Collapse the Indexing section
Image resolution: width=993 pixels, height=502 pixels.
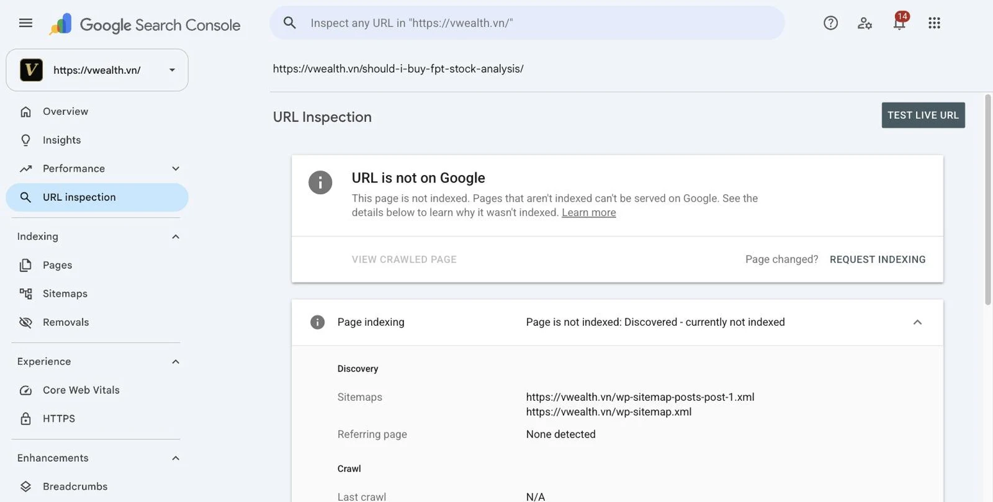[x=176, y=236]
